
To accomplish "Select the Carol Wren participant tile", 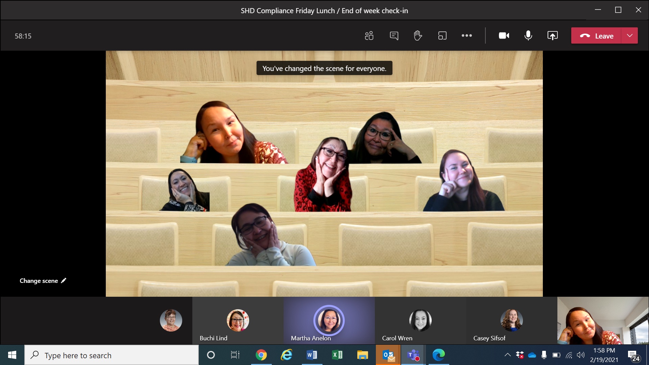I will [x=420, y=321].
